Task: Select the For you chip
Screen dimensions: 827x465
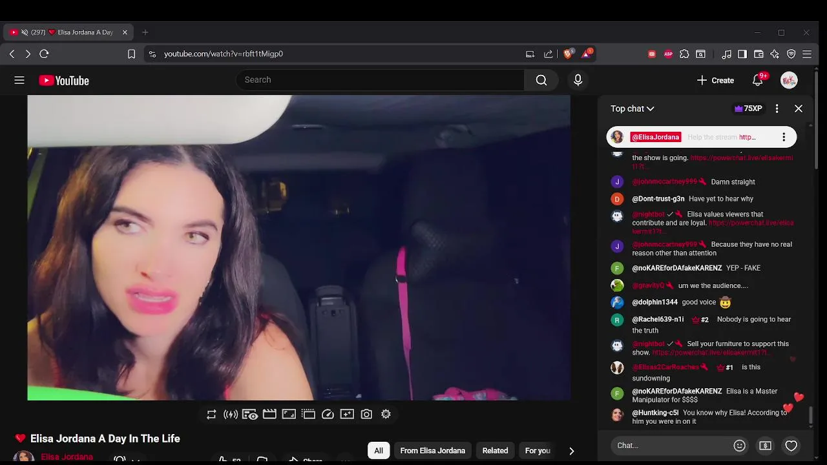Action: 538,451
